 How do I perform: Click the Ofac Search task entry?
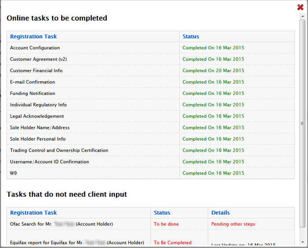(x=62, y=224)
